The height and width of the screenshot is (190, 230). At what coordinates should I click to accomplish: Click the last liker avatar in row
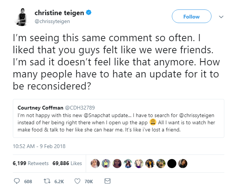point(183,163)
